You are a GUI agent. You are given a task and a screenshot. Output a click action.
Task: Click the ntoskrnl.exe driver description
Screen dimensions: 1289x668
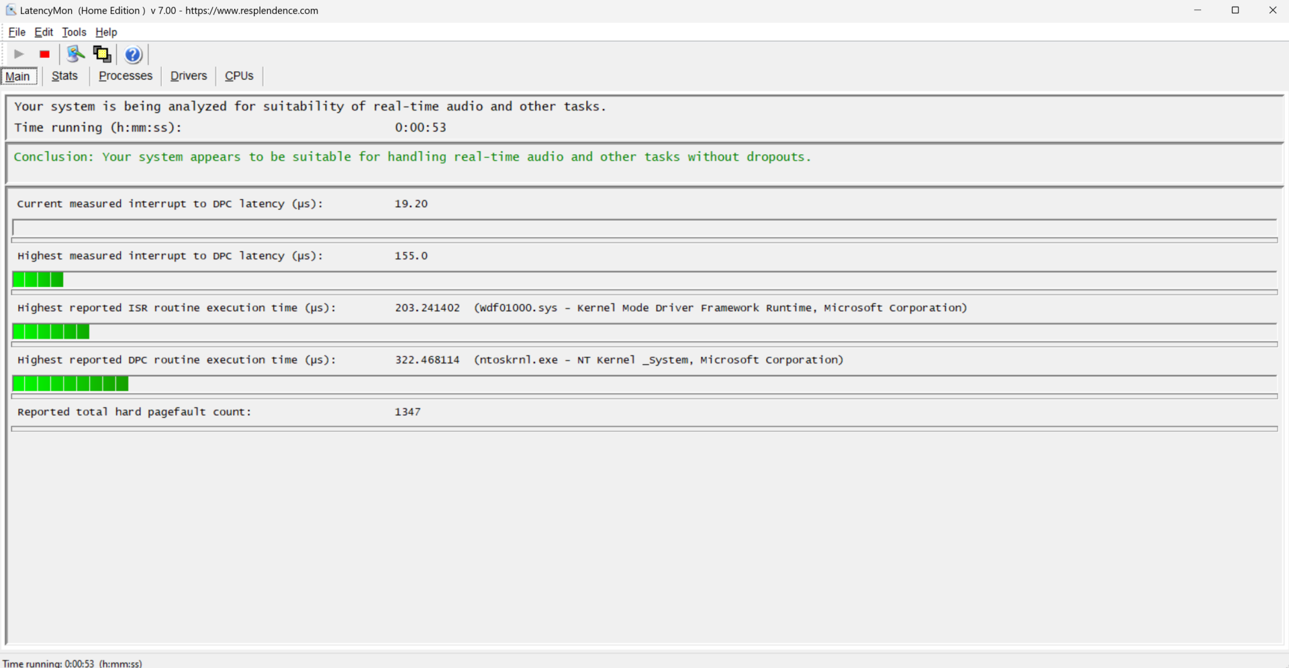[659, 360]
